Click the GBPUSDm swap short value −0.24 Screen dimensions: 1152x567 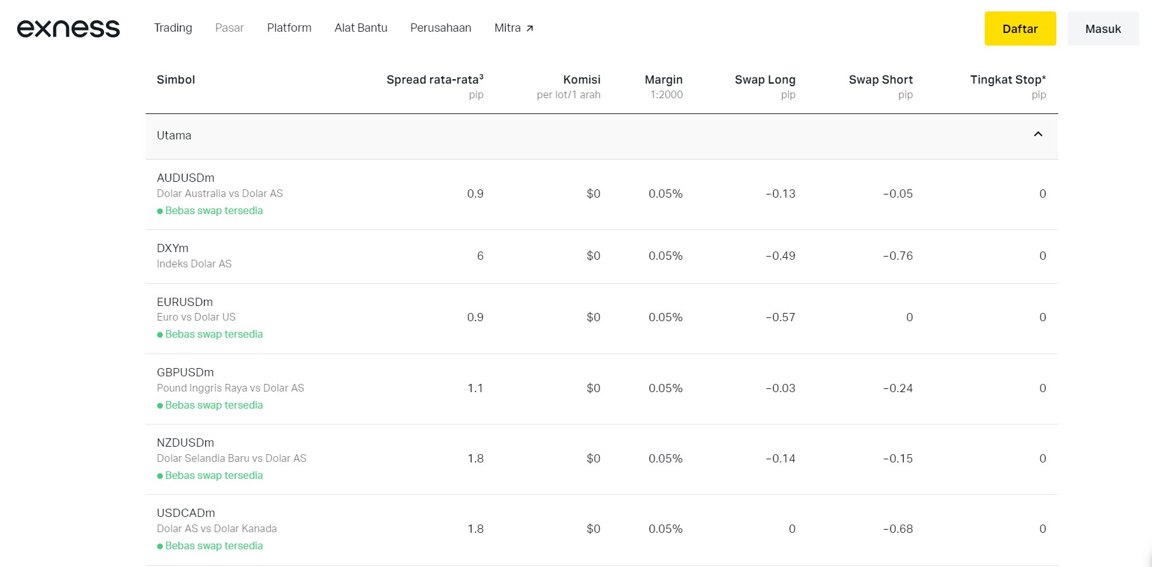click(898, 388)
